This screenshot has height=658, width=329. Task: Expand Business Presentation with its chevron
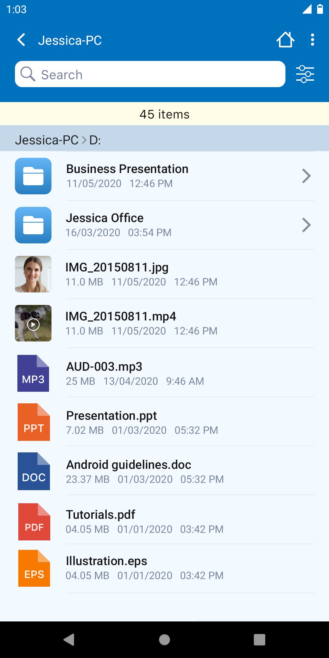click(306, 176)
